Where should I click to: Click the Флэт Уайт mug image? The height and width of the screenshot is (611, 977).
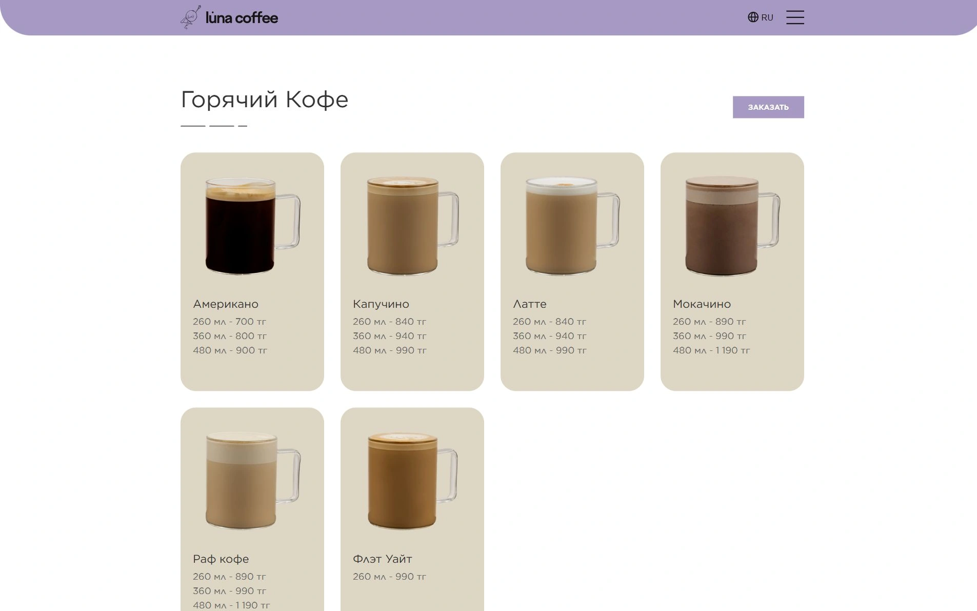(x=412, y=480)
